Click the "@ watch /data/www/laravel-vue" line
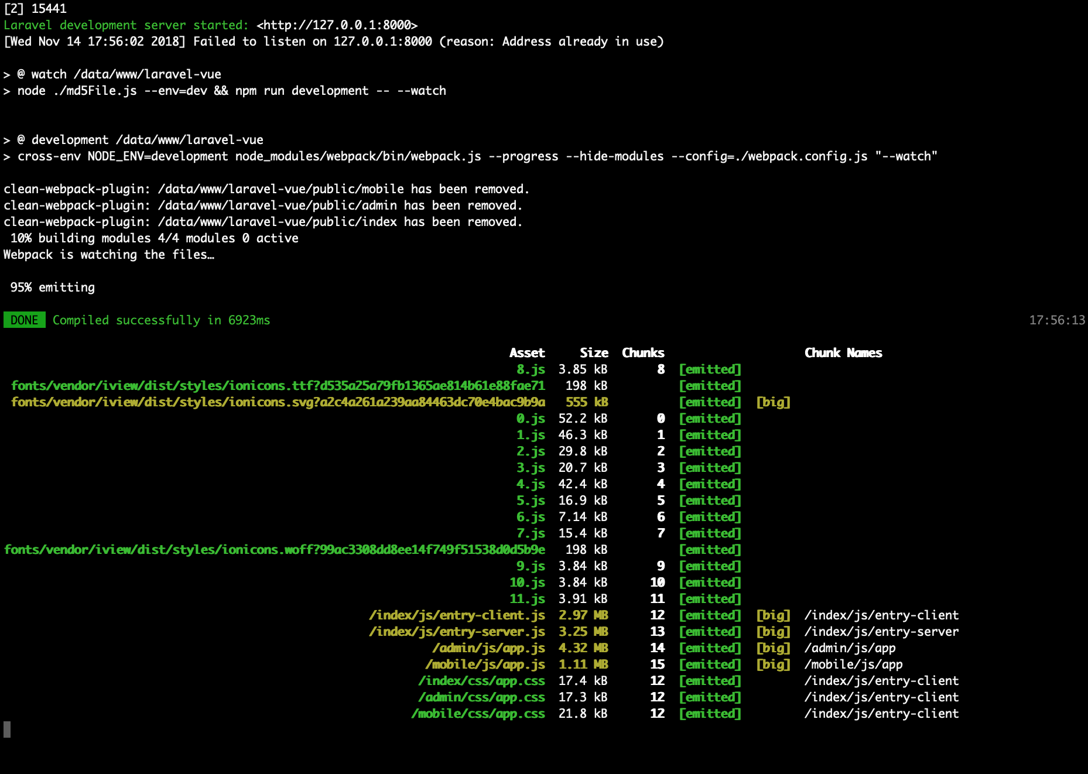Screen dimensions: 1088x774 [x=112, y=74]
